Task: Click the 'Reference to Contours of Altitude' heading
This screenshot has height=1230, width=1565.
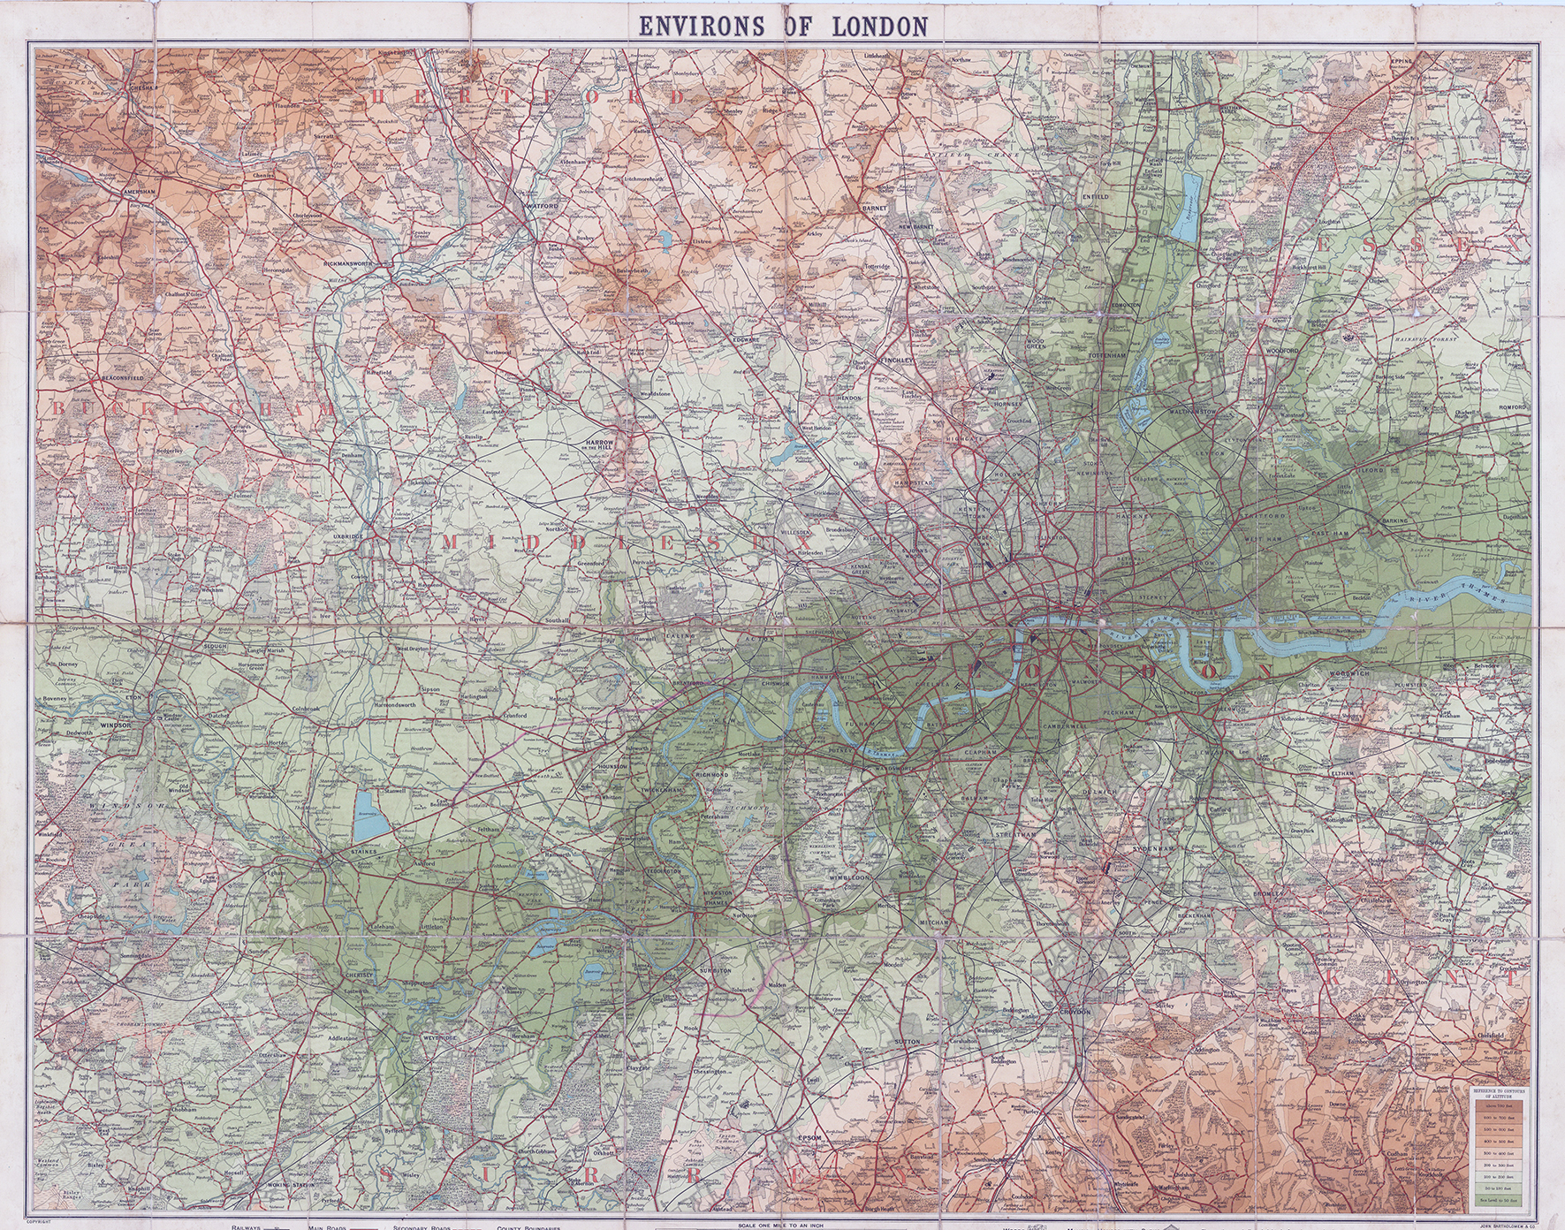Action: (1497, 1091)
